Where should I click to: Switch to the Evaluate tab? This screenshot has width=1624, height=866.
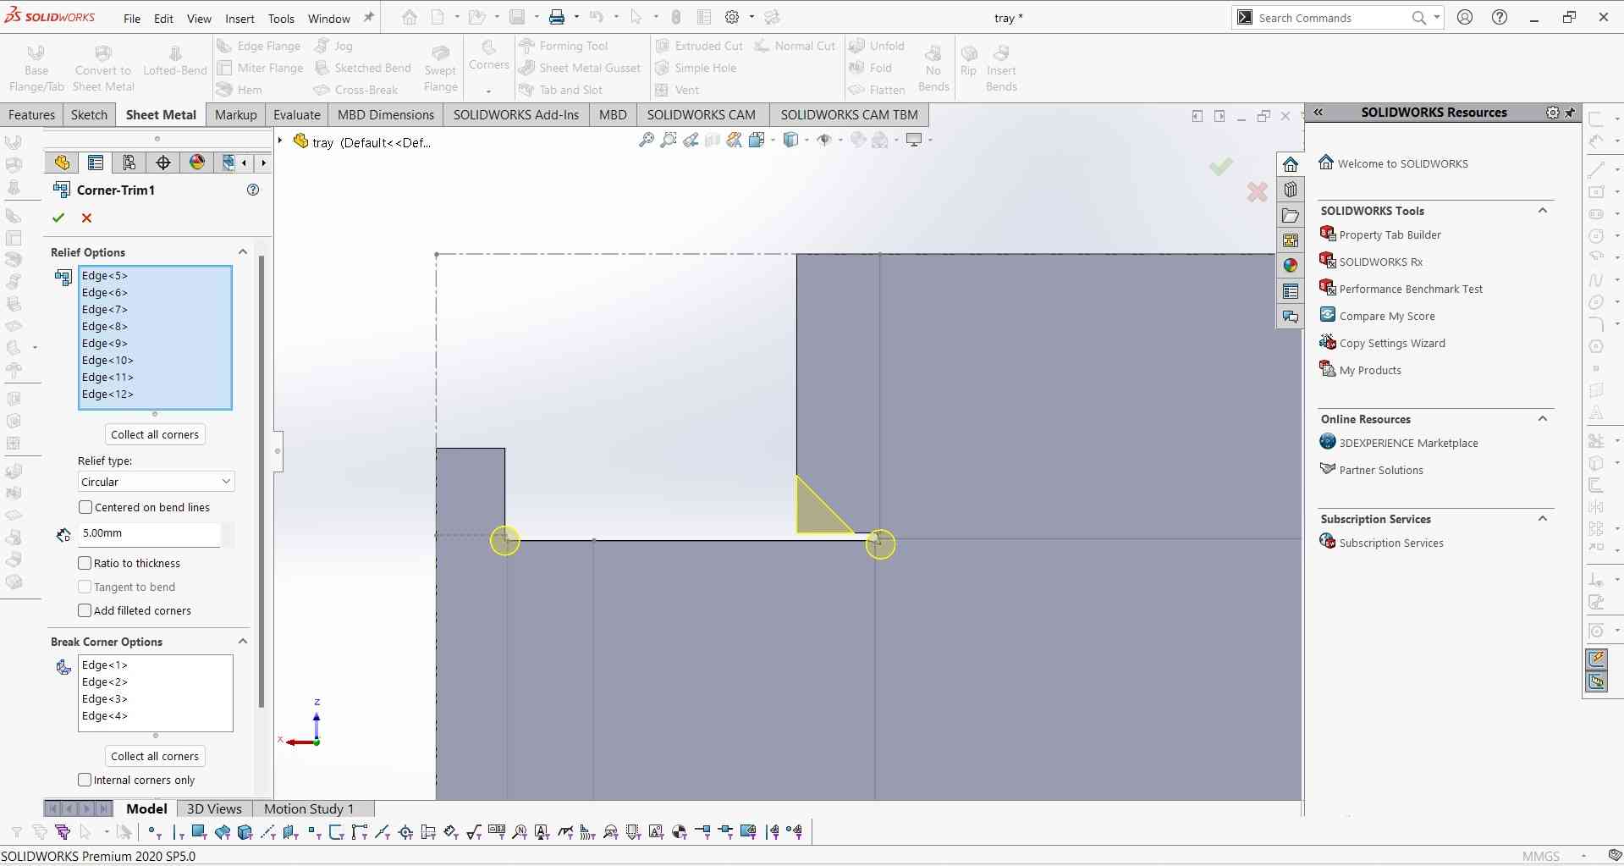click(297, 115)
